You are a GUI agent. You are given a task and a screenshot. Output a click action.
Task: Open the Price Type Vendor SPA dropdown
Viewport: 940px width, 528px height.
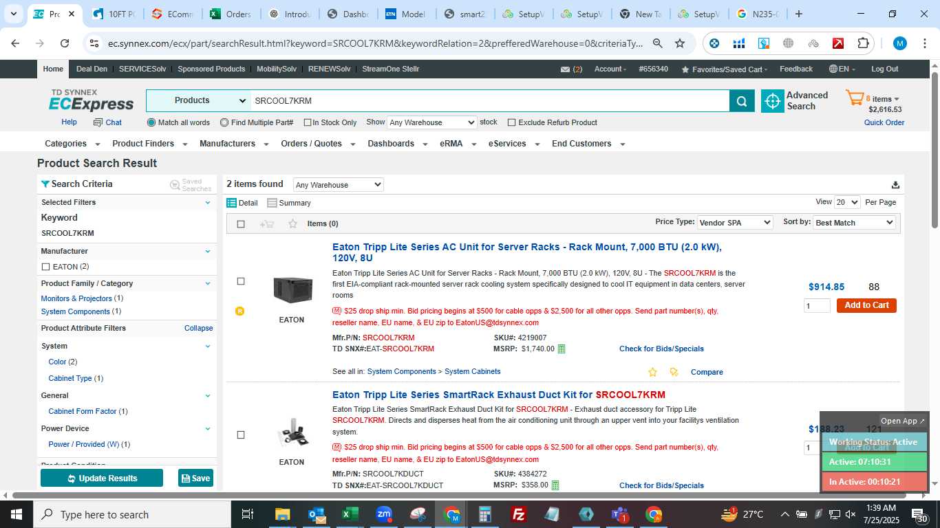735,223
